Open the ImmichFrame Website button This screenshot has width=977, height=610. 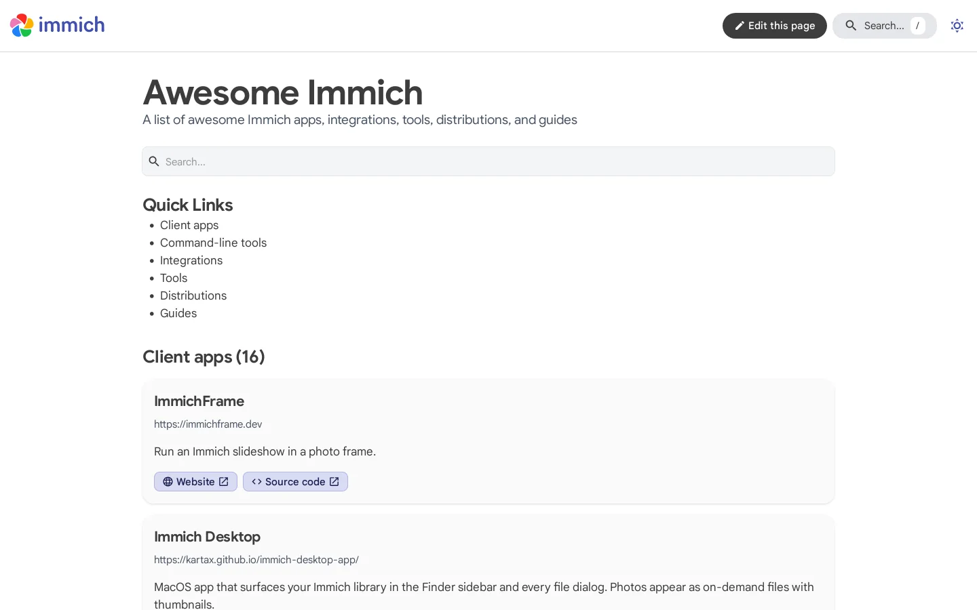coord(195,482)
